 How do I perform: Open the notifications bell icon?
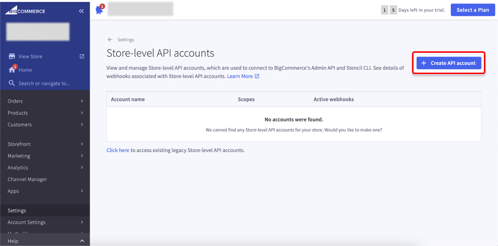pos(100,10)
